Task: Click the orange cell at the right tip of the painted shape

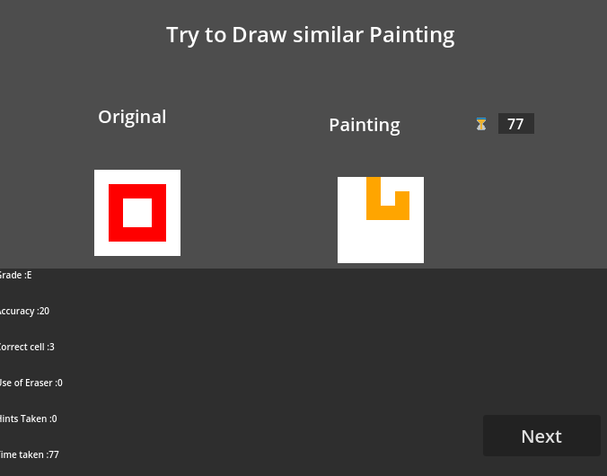Action: click(402, 198)
